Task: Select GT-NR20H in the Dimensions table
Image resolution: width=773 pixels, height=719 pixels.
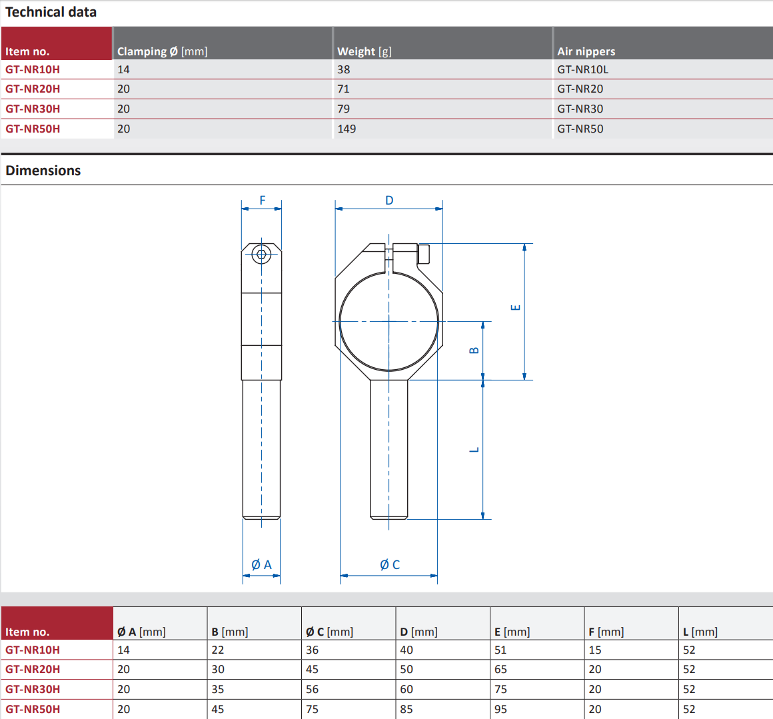Action: coord(33,669)
